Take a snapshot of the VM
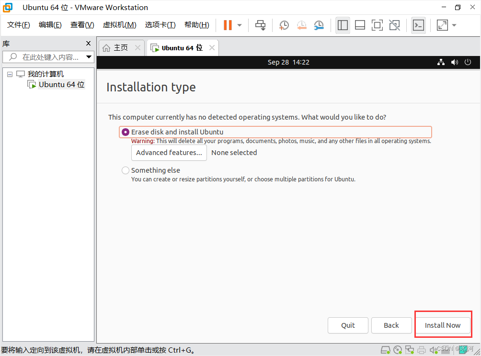Viewport: 481px width, 356px height. click(284, 25)
